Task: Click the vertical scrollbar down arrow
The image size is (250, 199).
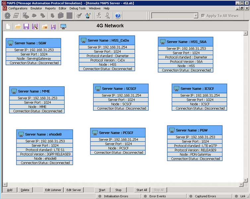Action: coord(246,180)
